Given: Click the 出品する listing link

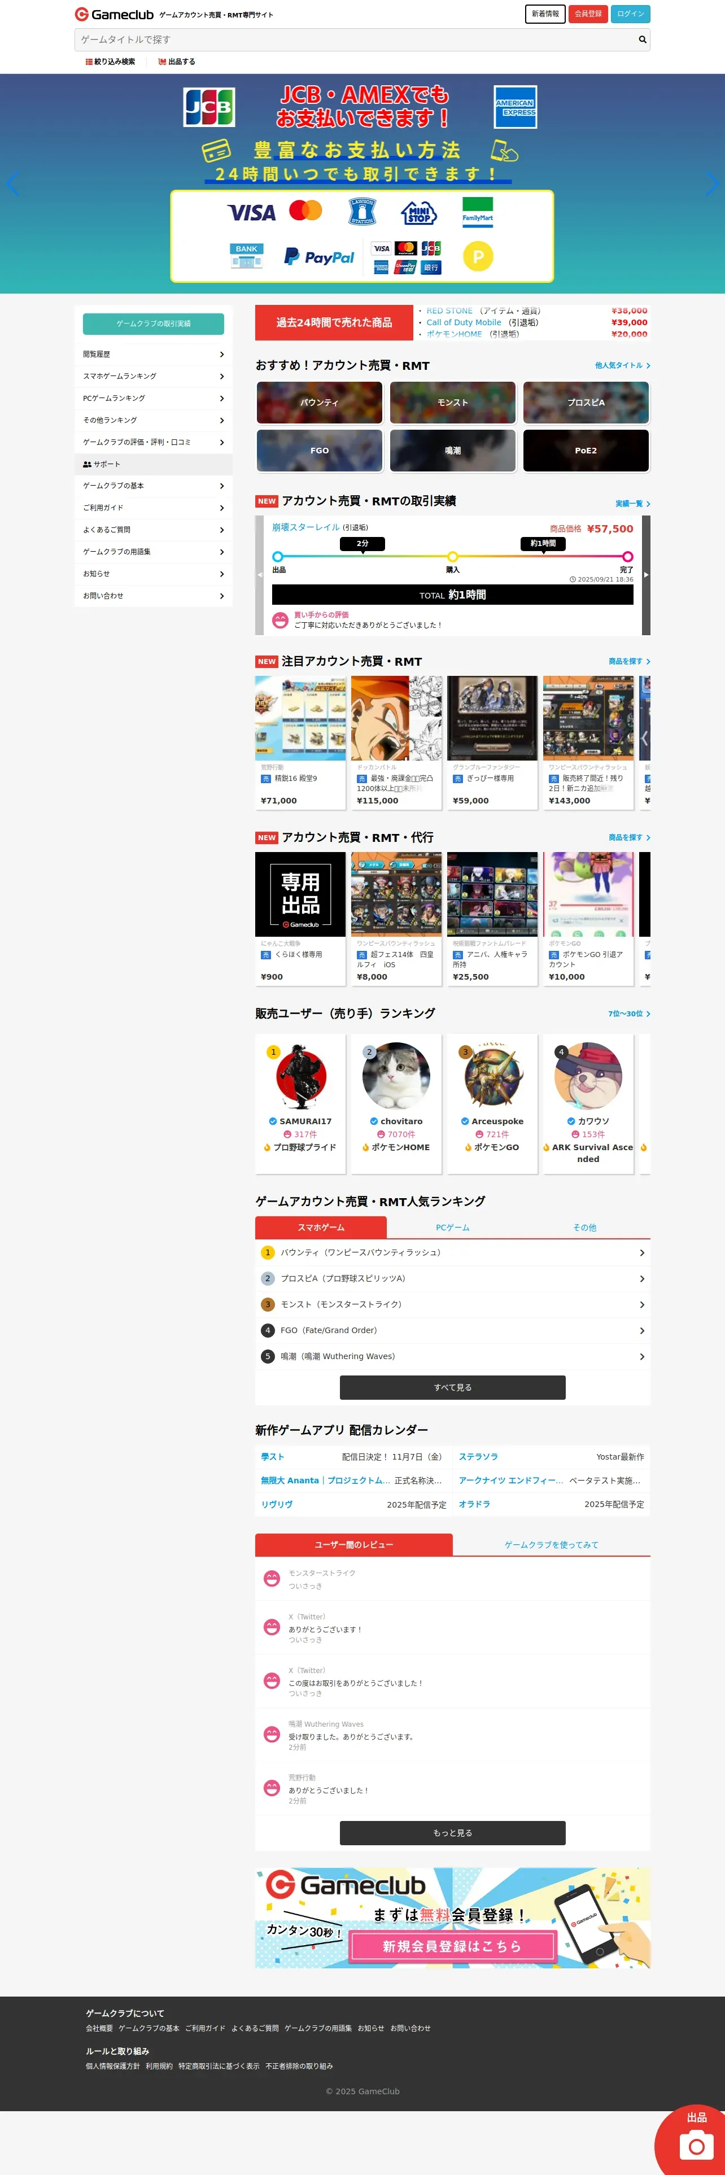Looking at the screenshot, I should pos(176,62).
